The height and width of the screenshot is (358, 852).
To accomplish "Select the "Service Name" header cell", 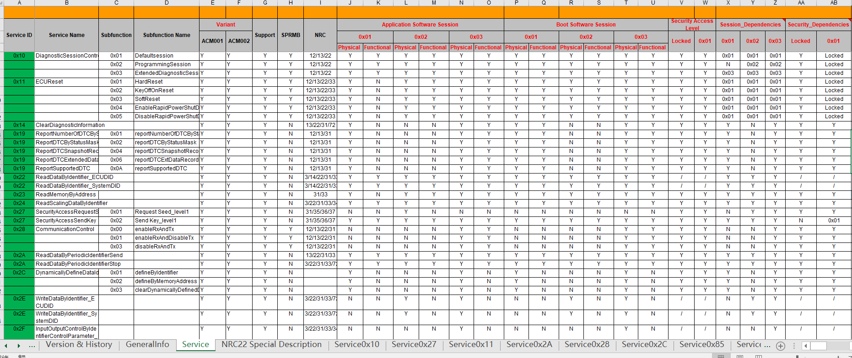I will (67, 35).
